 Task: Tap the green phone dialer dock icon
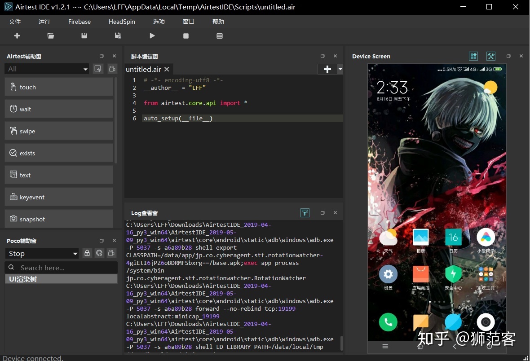click(x=388, y=322)
